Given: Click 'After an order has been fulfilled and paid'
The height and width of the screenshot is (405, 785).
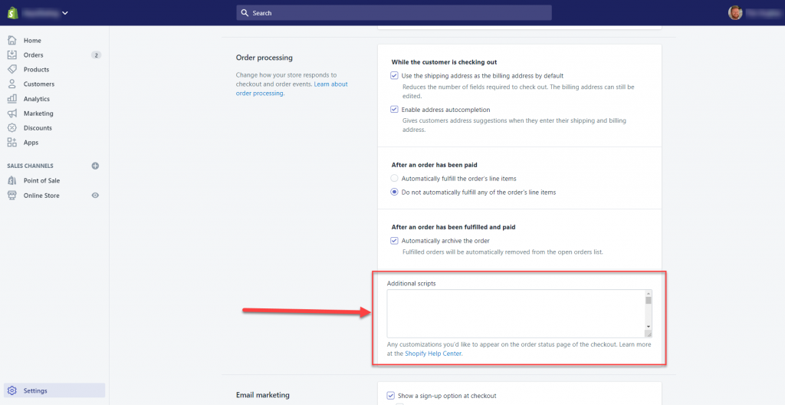Looking at the screenshot, I should click(454, 227).
